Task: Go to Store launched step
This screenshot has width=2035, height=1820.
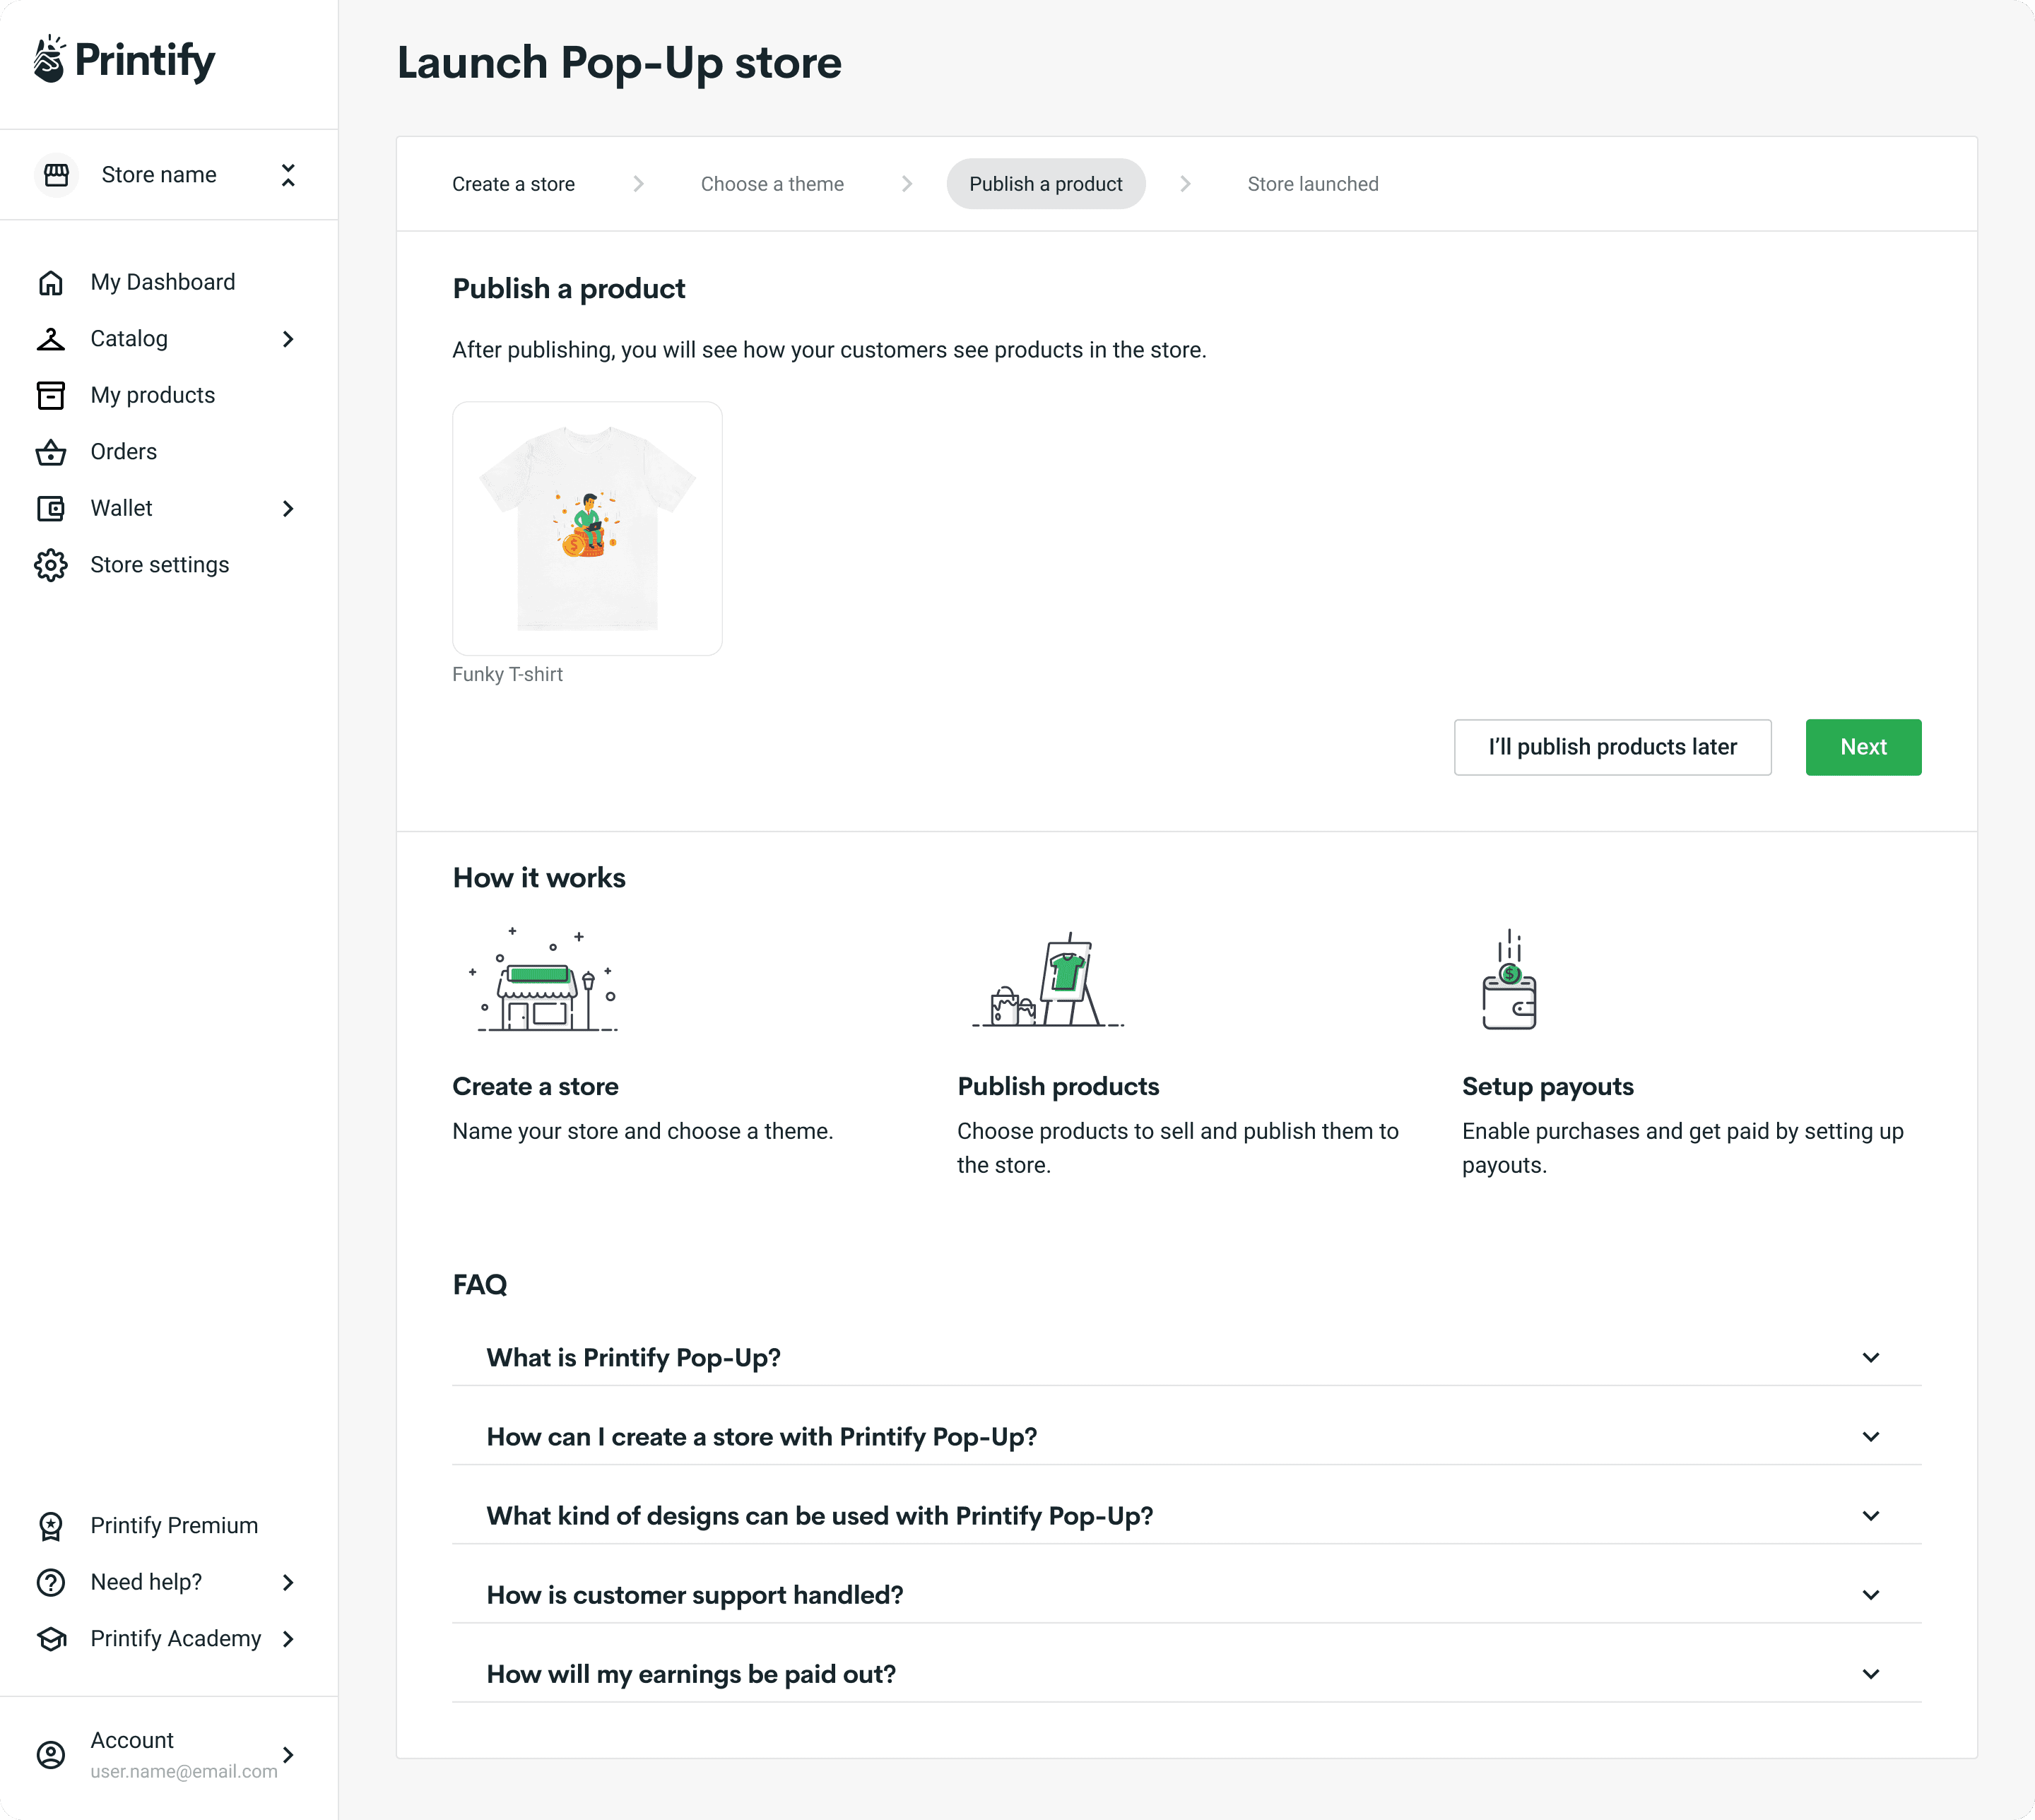Action: pos(1313,184)
